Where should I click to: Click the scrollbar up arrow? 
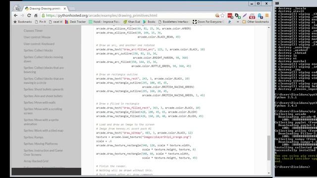(x=268, y=28)
